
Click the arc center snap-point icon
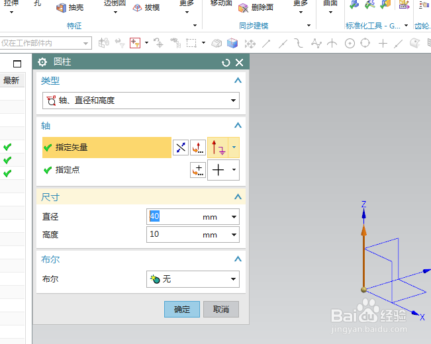[x=350, y=44]
